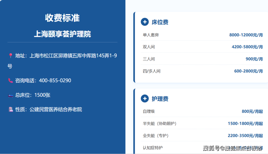
Task: Click the price 8000-12000元/月
Action: [246, 35]
